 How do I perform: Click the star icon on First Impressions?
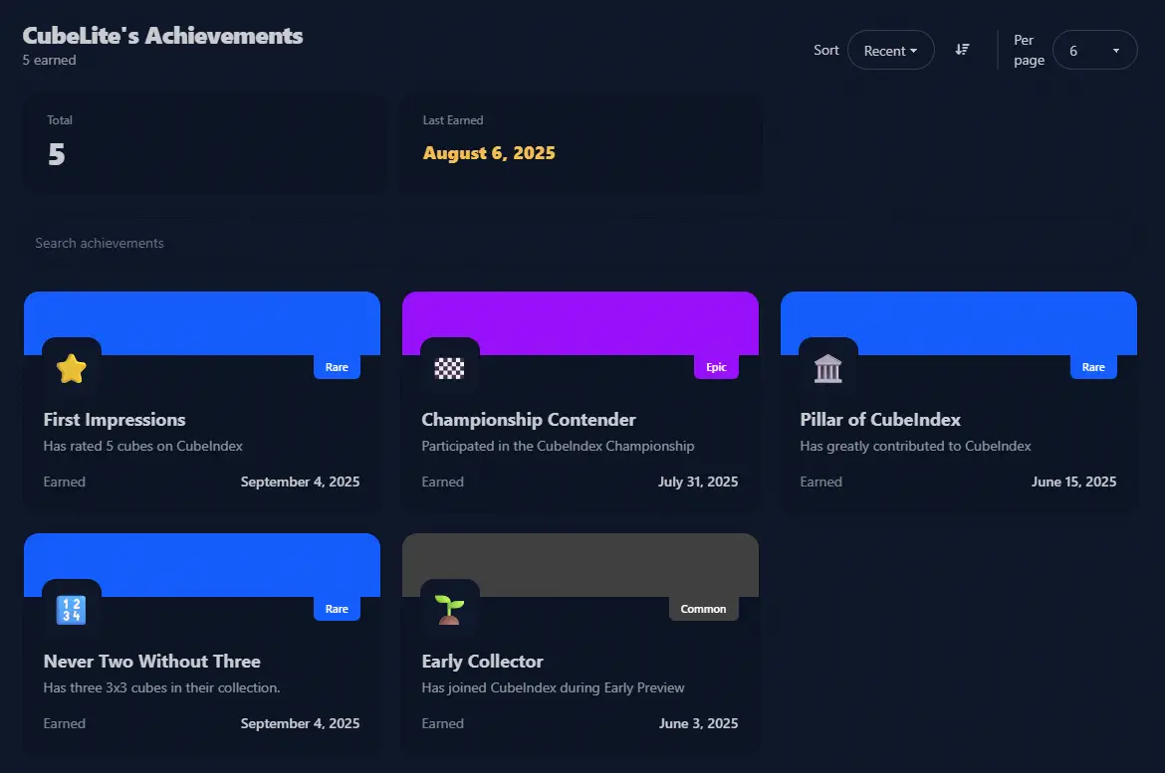72,368
